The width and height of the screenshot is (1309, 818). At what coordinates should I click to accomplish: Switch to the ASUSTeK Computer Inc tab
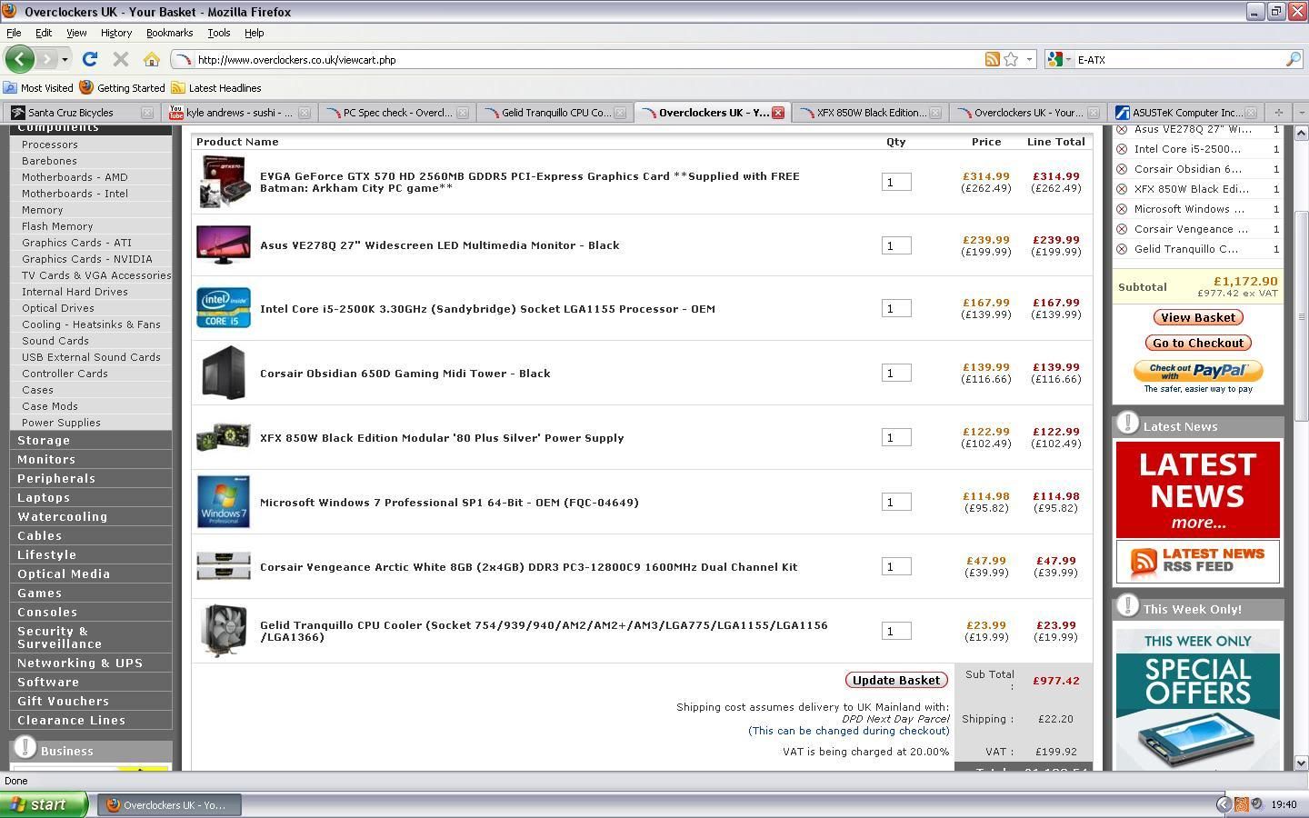(1187, 113)
